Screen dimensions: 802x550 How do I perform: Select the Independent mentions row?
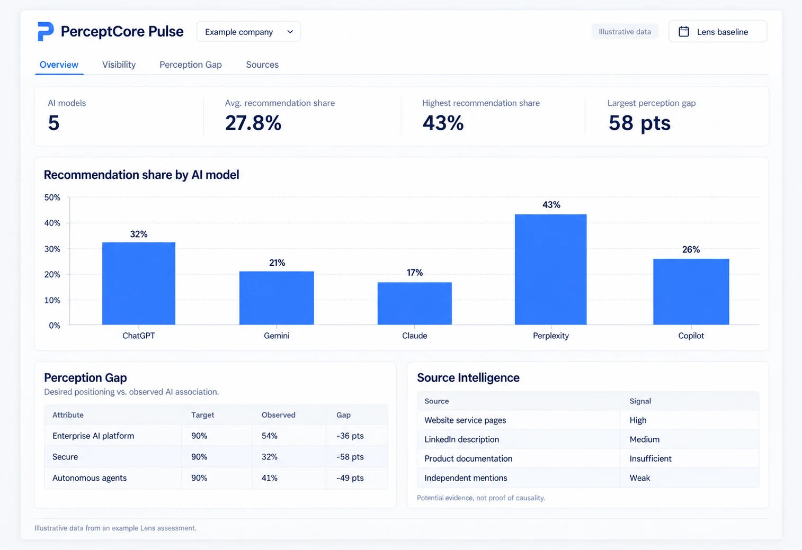588,478
